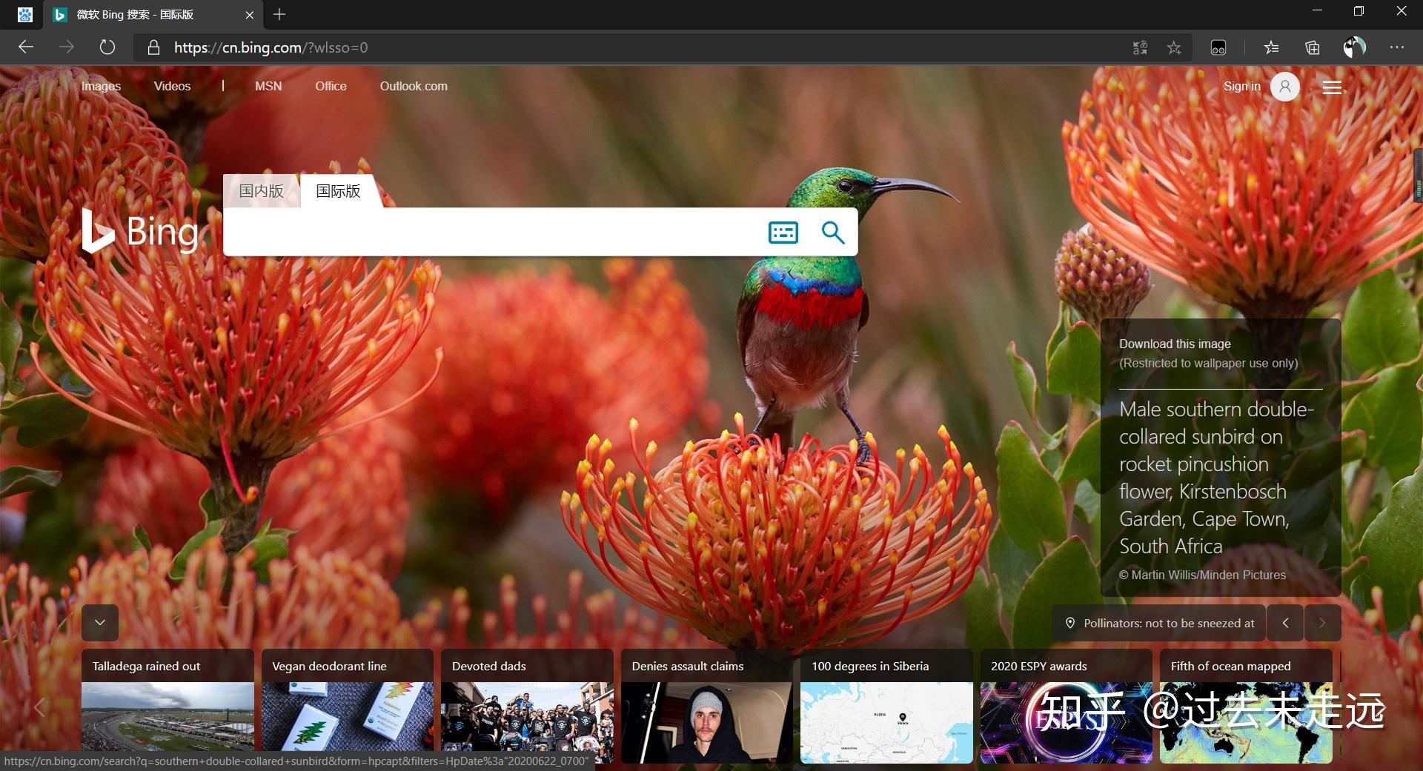Open the Vegan deodorant line story
Image resolution: width=1423 pixels, height=771 pixels.
(329, 666)
